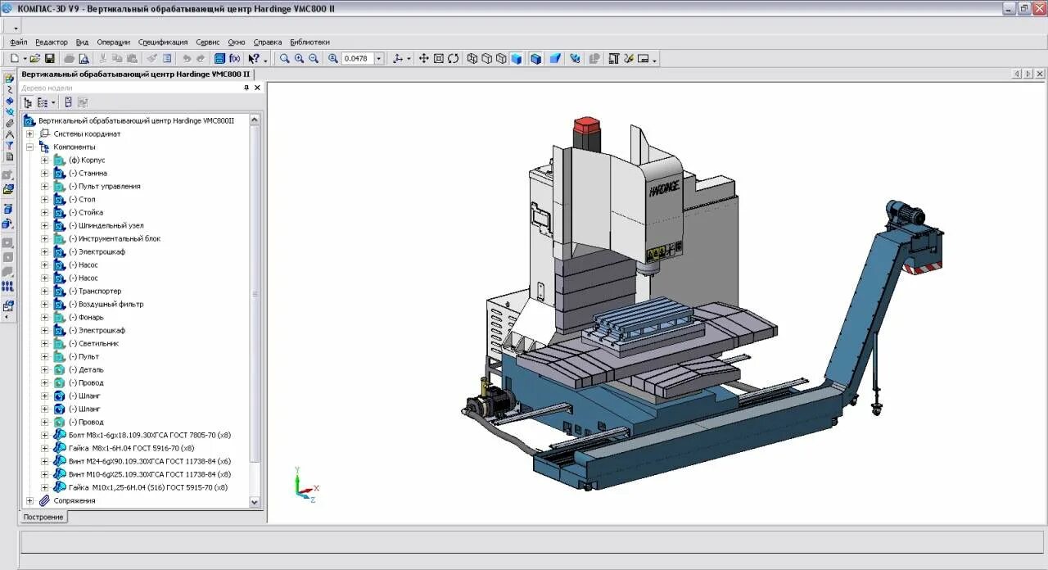Toggle pin on the model tree panel

click(246, 88)
